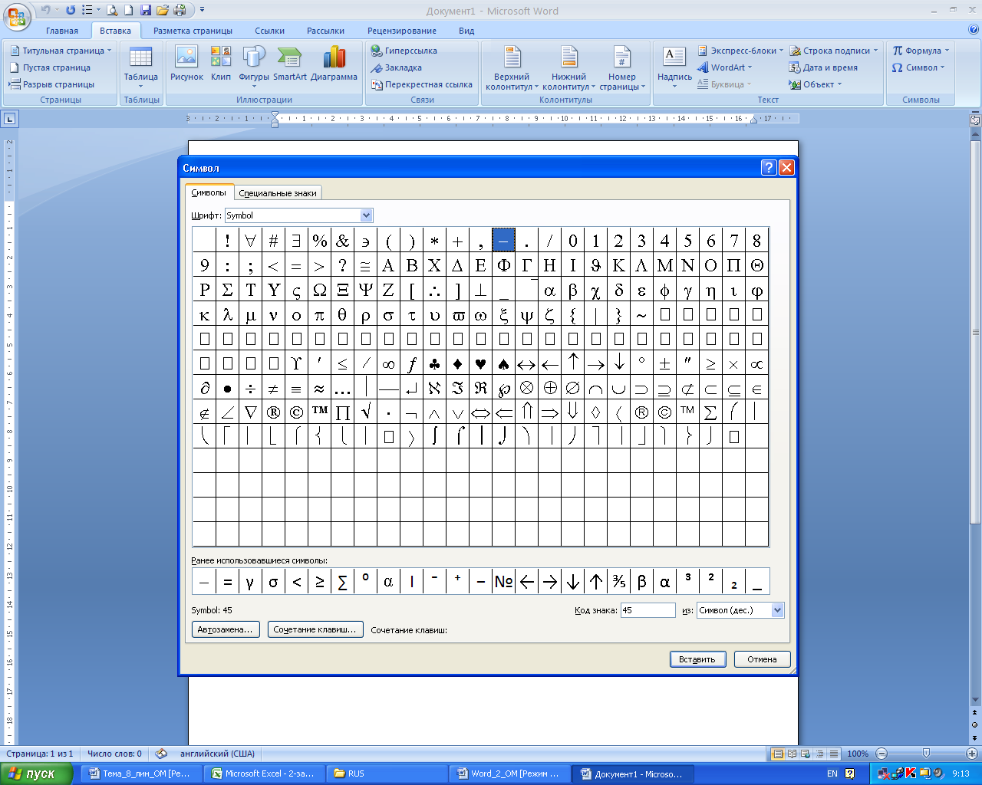The width and height of the screenshot is (982, 785).
Task: Switch to the Ссылки tab
Action: tap(269, 31)
